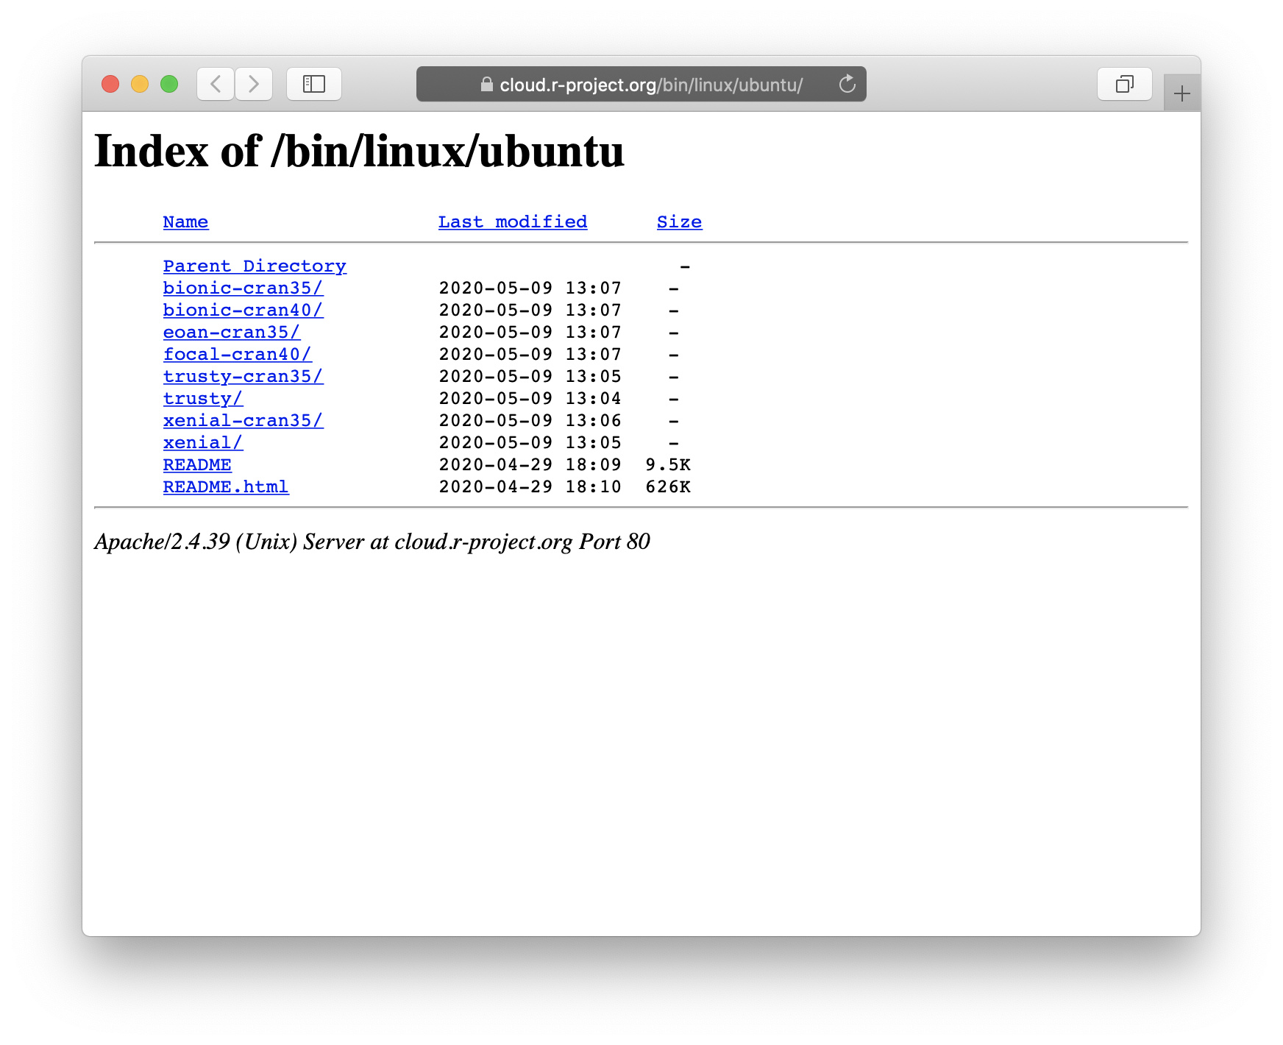Reload the current page

tap(847, 84)
